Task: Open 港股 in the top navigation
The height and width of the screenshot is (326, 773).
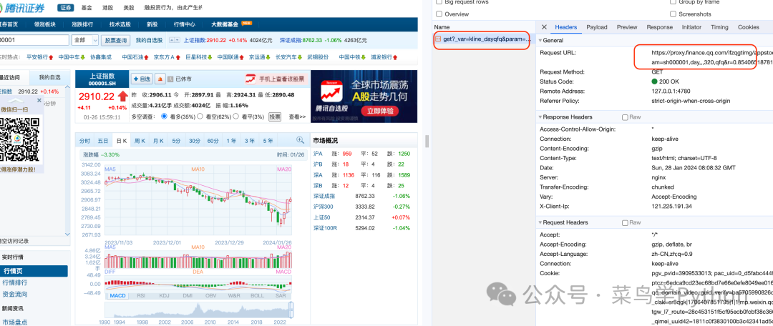Action: 107,7
